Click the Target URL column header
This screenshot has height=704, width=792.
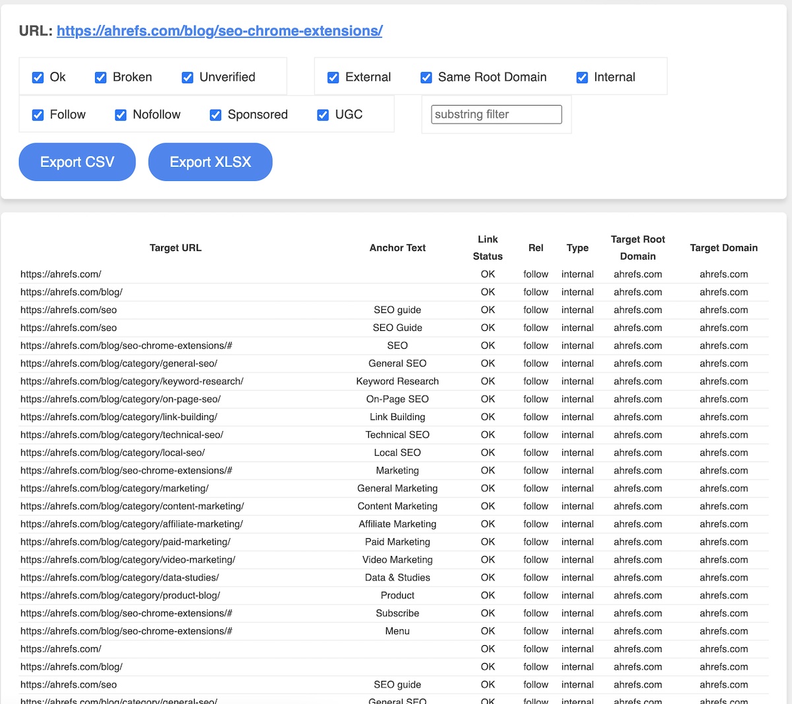click(x=176, y=248)
